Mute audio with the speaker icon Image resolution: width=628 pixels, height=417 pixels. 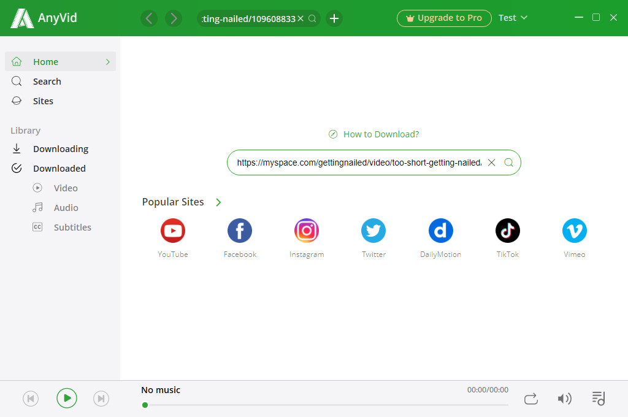click(x=564, y=399)
